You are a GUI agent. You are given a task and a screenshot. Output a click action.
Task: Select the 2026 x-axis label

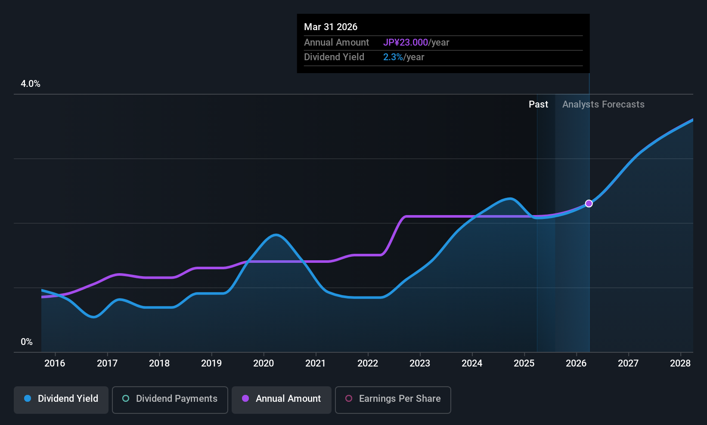point(576,363)
